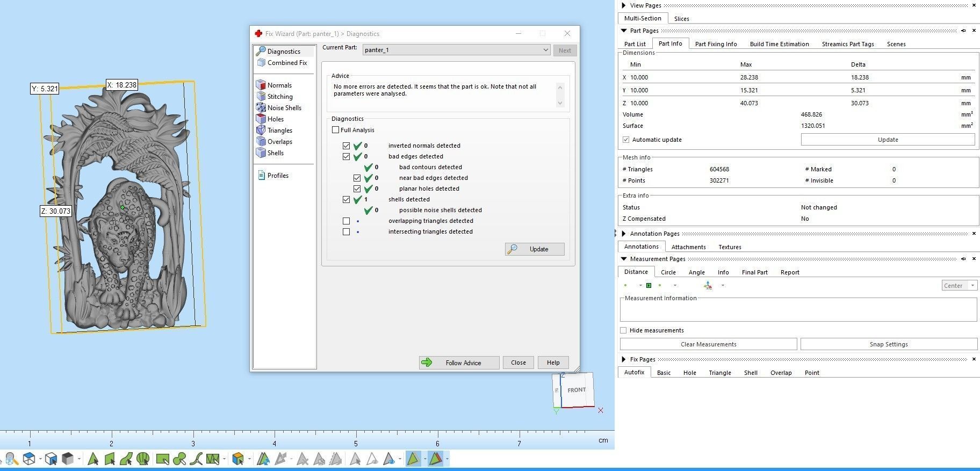Click the green-and-red triangle shading icon

435,459
